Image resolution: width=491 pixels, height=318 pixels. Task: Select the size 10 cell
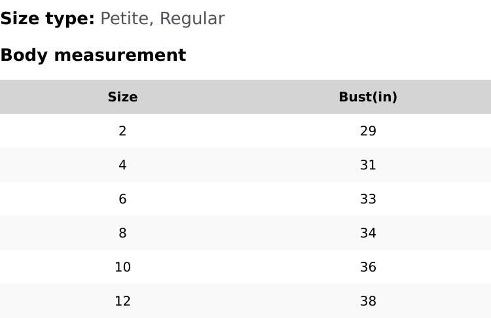point(122,268)
